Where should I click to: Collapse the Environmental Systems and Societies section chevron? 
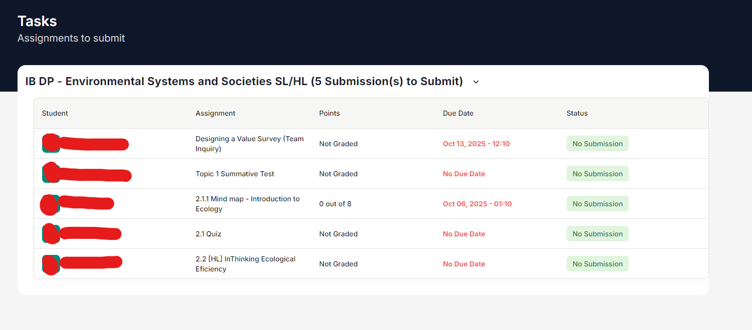coord(476,82)
